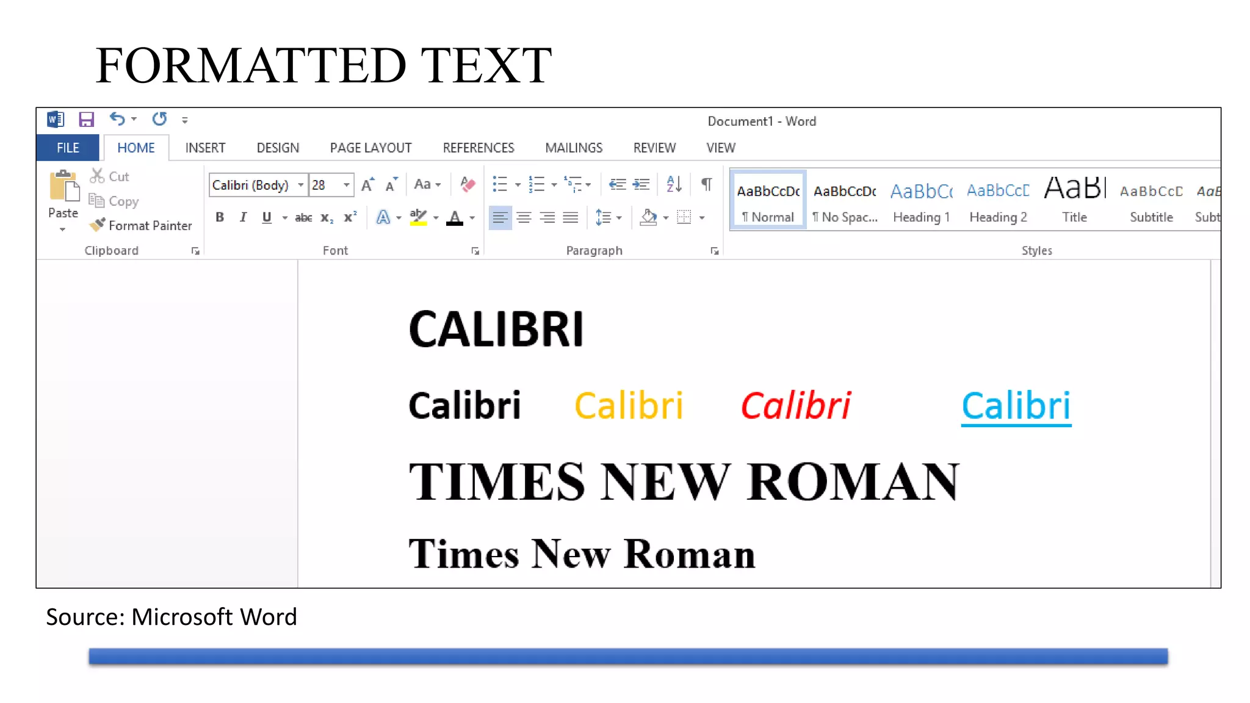Activate the Format Painter
The height and width of the screenshot is (703, 1250).
tap(140, 225)
